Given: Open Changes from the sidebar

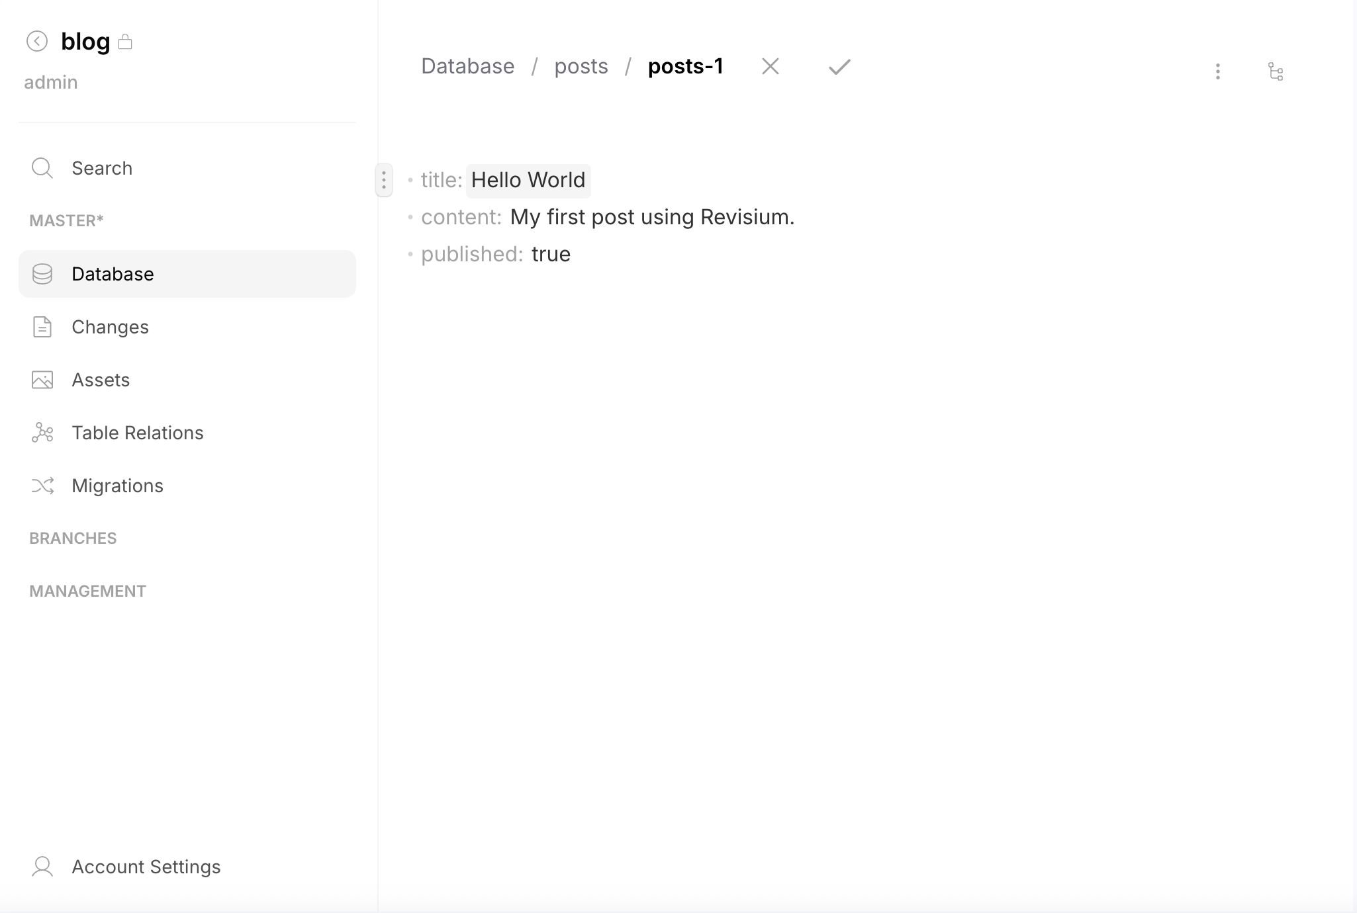Looking at the screenshot, I should click(x=110, y=326).
